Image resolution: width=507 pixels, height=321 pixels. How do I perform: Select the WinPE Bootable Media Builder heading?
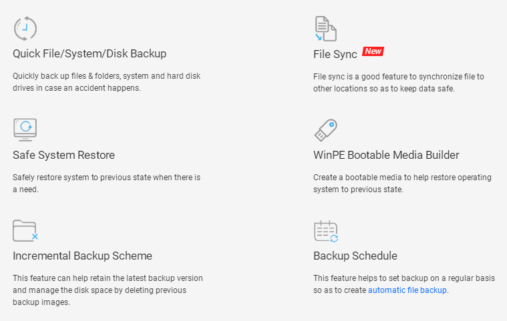point(386,155)
